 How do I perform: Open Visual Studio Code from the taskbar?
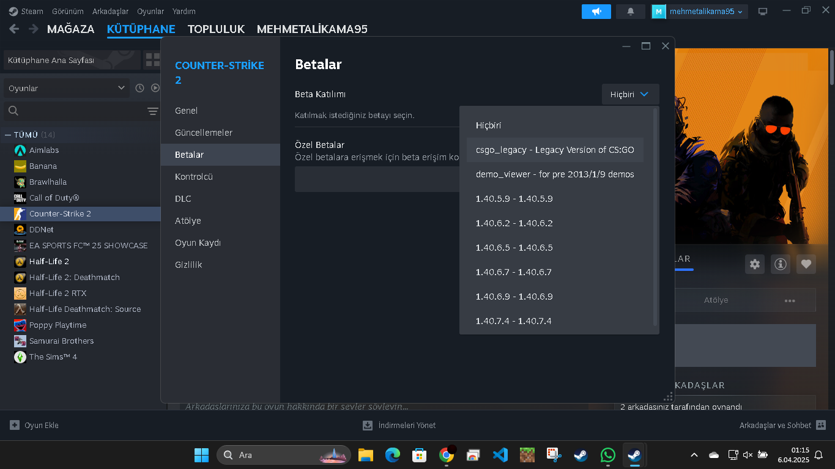coord(500,455)
